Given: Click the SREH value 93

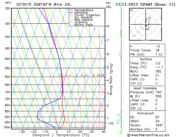Looking at the screenshot, I should pos(157,121).
